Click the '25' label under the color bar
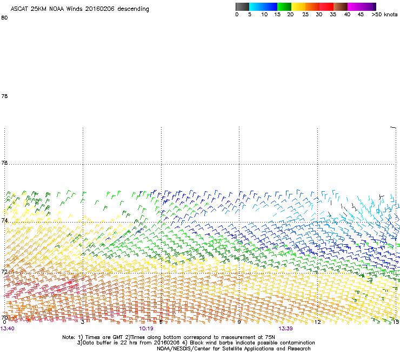 pyautogui.click(x=305, y=15)
